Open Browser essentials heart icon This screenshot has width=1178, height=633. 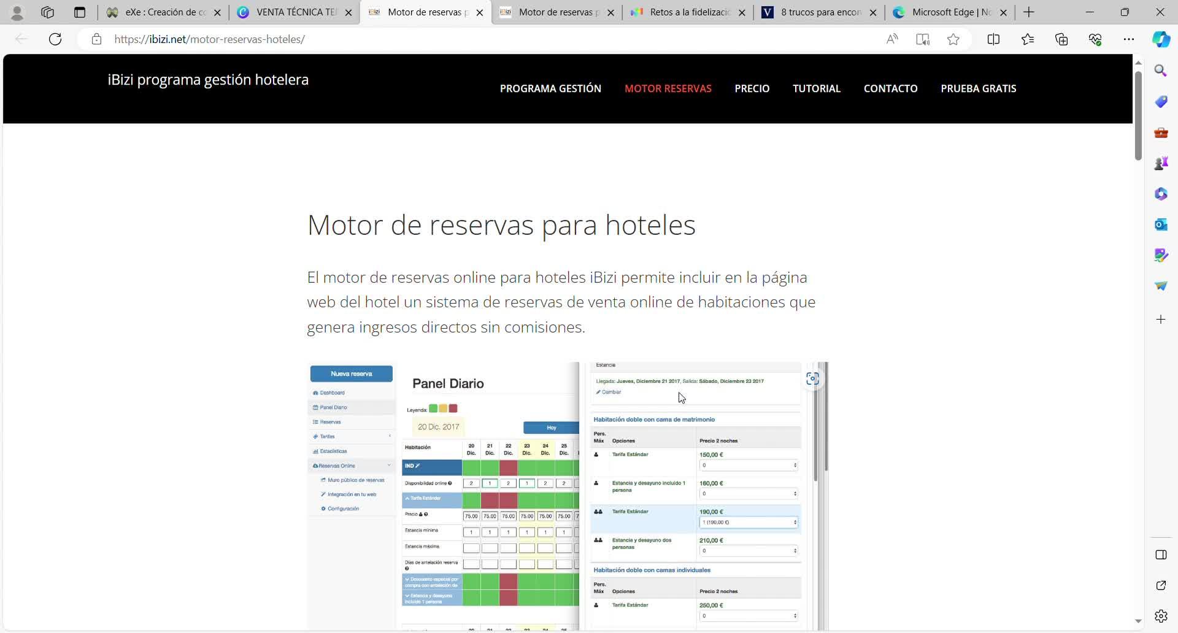(x=1095, y=39)
